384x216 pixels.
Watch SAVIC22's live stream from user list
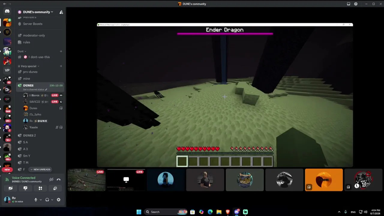tap(55, 102)
